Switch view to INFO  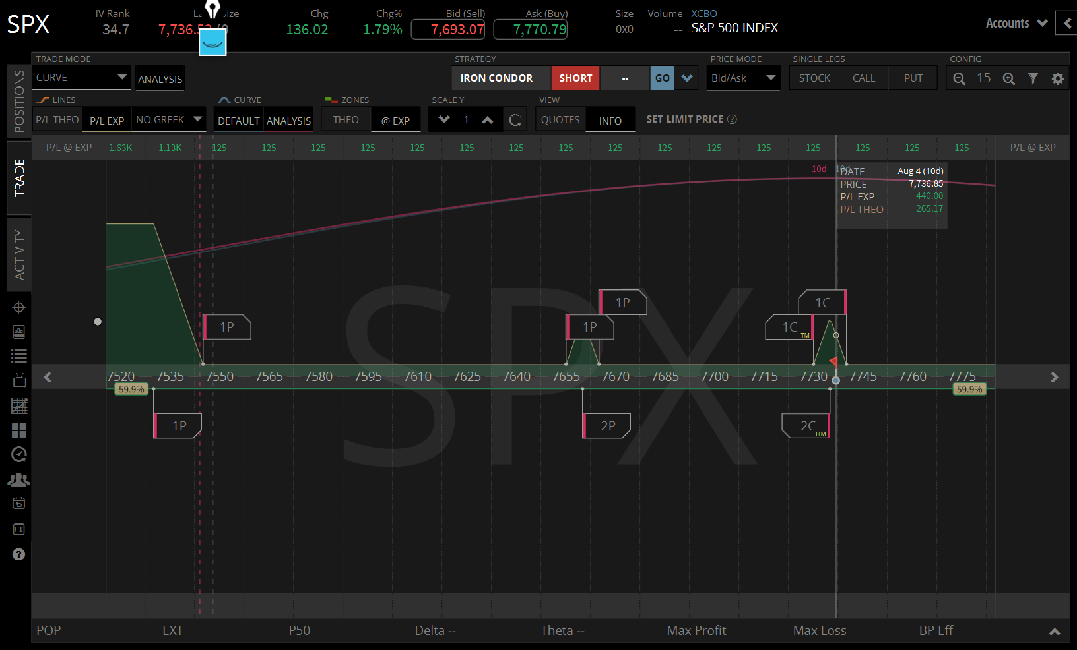(610, 120)
